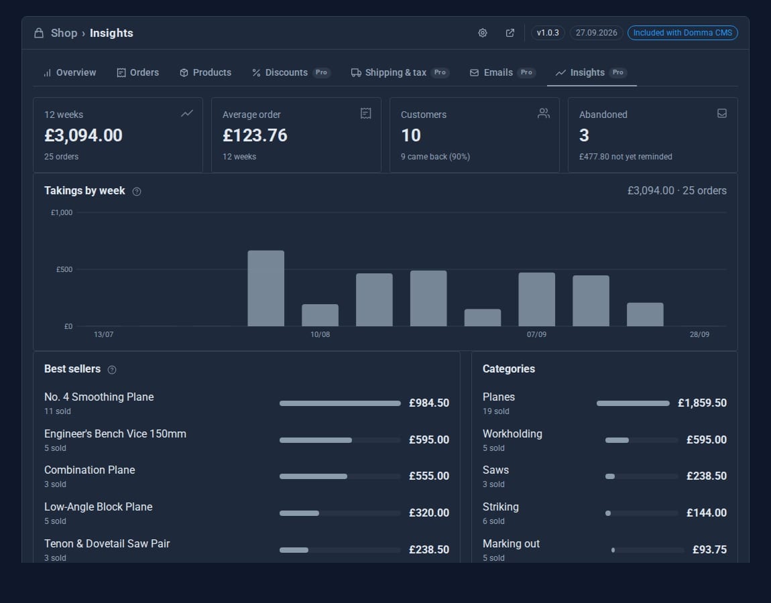Open settings via the gear icon
This screenshot has height=603, width=771.
(x=483, y=33)
